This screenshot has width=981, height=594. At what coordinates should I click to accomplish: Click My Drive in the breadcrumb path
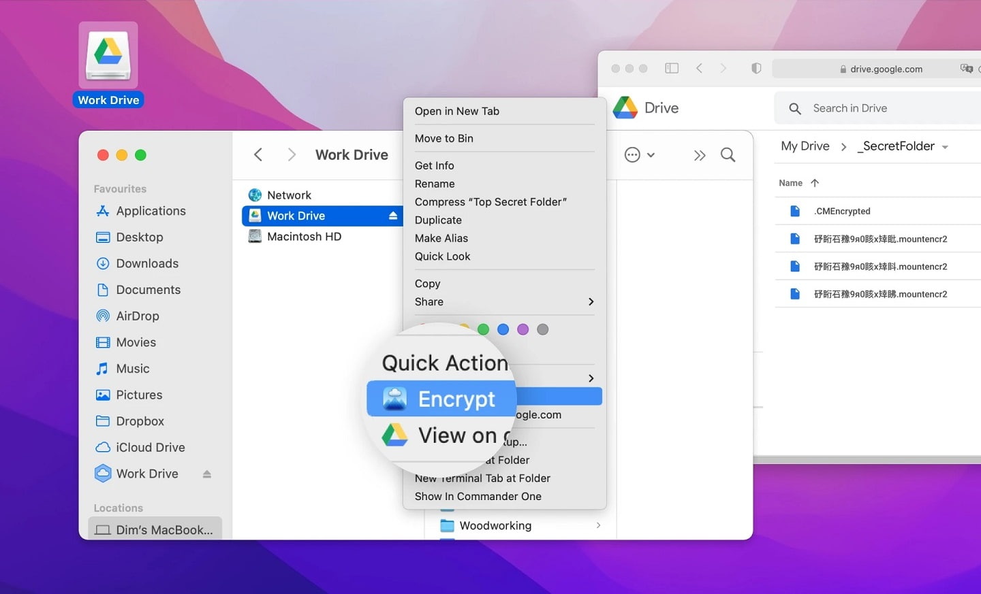coord(805,146)
